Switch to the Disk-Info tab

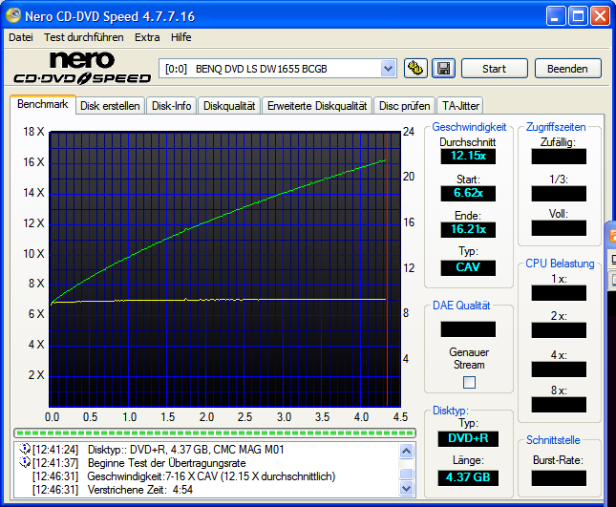click(x=171, y=106)
